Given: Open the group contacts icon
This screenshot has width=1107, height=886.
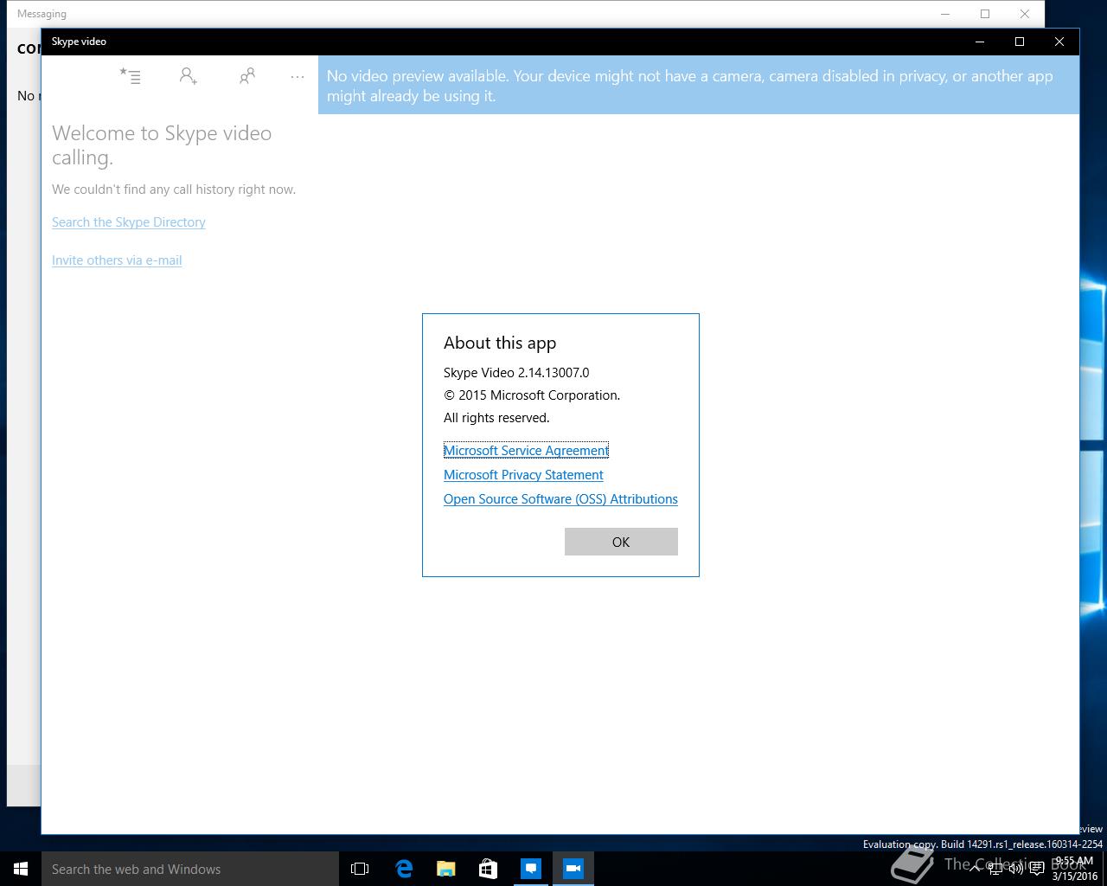Looking at the screenshot, I should [247, 76].
